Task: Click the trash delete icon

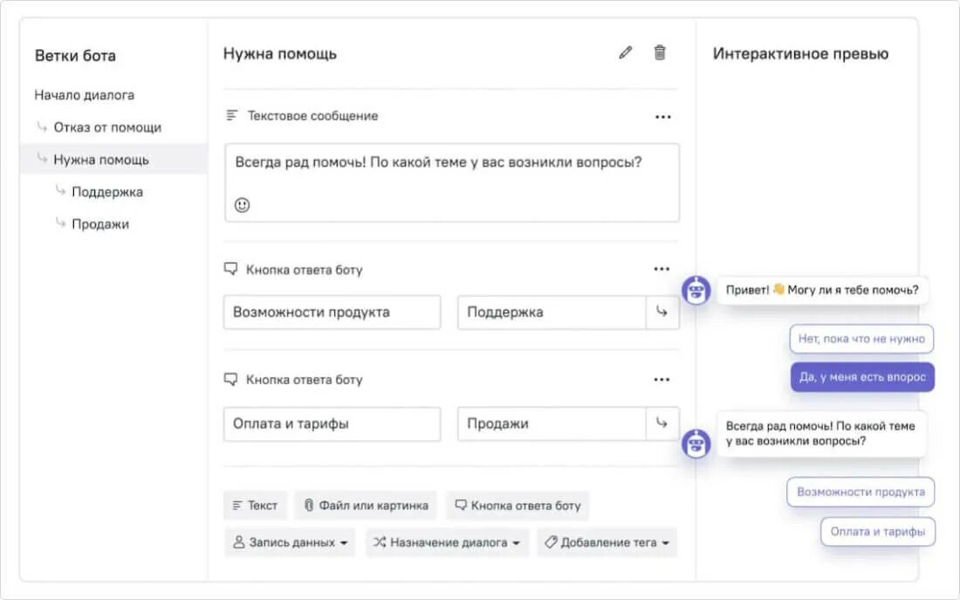Action: tap(660, 53)
